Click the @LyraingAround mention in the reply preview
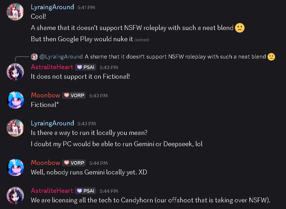Viewport: 286px width, 209px height. pos(61,57)
